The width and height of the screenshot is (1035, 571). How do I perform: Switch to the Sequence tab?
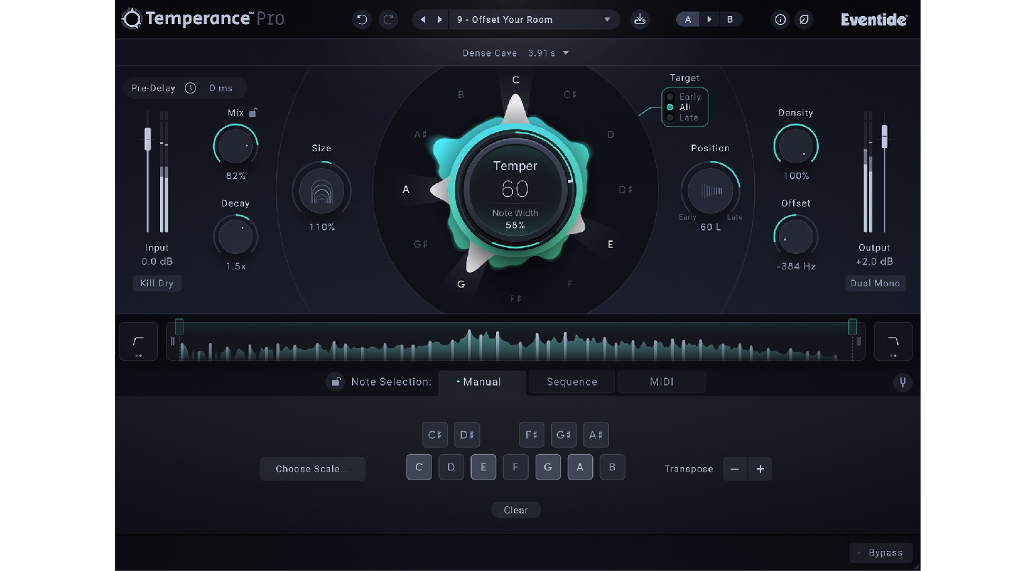(x=572, y=382)
